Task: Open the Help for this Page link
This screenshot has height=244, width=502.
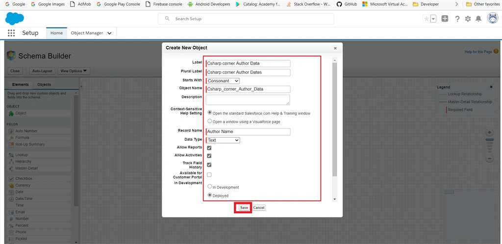Action: [478, 52]
